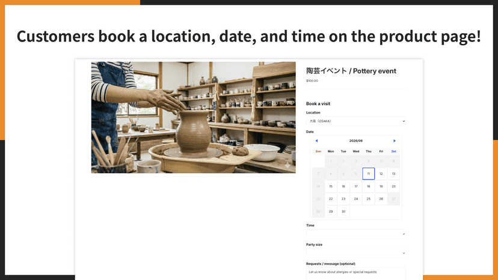Image resolution: width=498 pixels, height=280 pixels.
Task: Click the disabled date 10
Action: point(355,174)
